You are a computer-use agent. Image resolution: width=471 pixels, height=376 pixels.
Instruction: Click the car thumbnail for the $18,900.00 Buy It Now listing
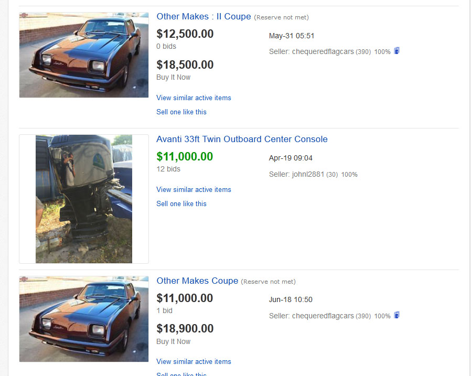point(84,319)
